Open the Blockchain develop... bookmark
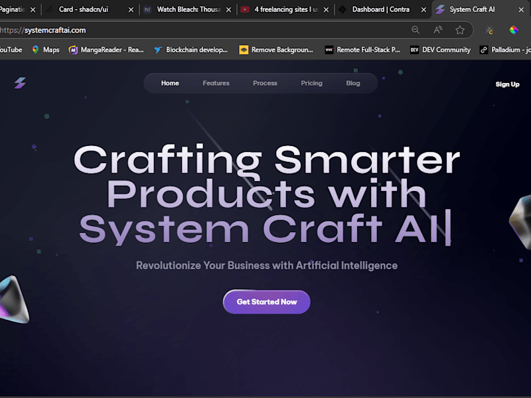The height and width of the screenshot is (398, 531). tap(191, 50)
